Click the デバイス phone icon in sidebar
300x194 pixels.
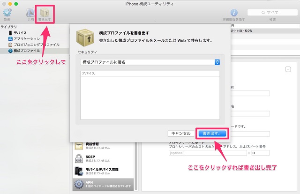tap(10, 33)
